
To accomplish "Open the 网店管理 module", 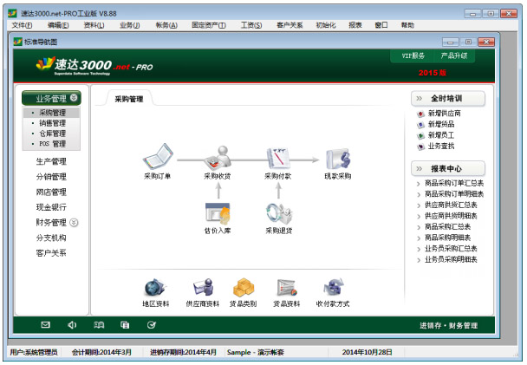I will click(51, 192).
